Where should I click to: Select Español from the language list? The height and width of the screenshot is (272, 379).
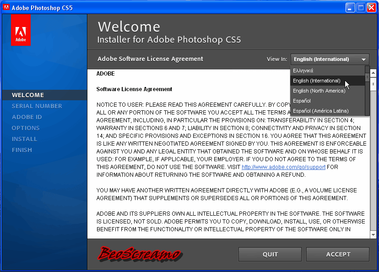coord(328,101)
